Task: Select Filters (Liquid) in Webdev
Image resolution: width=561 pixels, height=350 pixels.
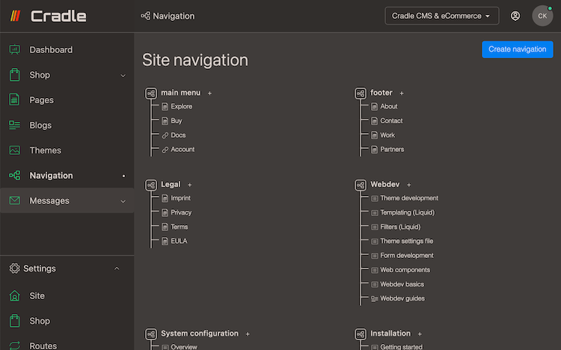Action: (x=400, y=227)
